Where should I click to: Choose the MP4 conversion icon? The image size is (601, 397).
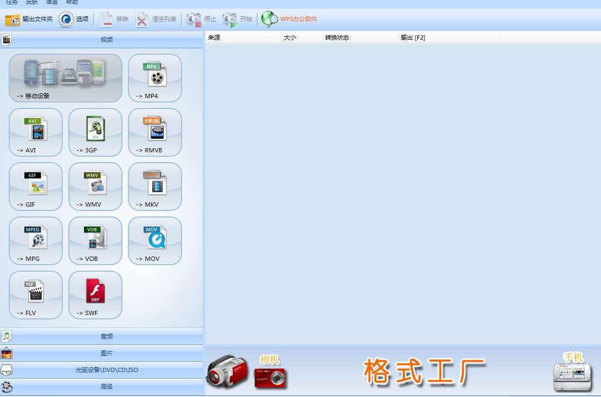click(155, 78)
